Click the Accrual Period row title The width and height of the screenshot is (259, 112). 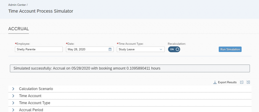(31, 110)
